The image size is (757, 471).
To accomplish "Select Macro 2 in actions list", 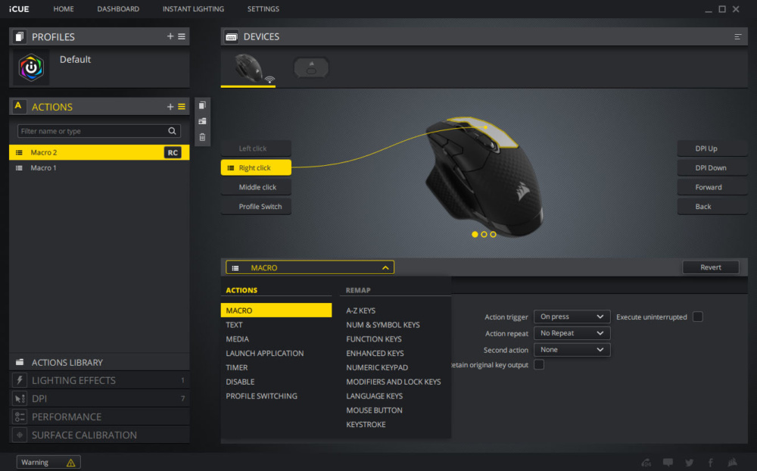I will (x=99, y=152).
